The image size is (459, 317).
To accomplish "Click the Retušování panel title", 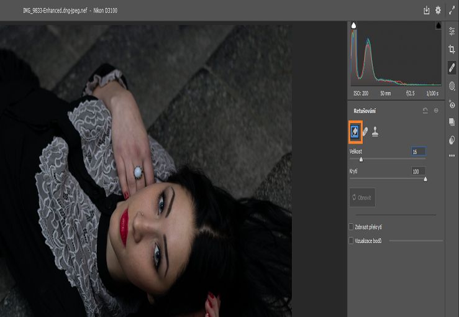I will click(x=365, y=111).
